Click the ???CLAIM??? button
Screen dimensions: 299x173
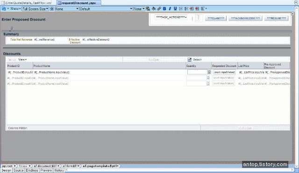tap(216, 18)
